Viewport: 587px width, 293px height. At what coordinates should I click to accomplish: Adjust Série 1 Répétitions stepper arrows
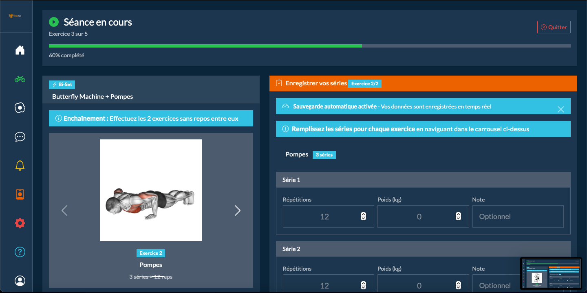(x=363, y=216)
